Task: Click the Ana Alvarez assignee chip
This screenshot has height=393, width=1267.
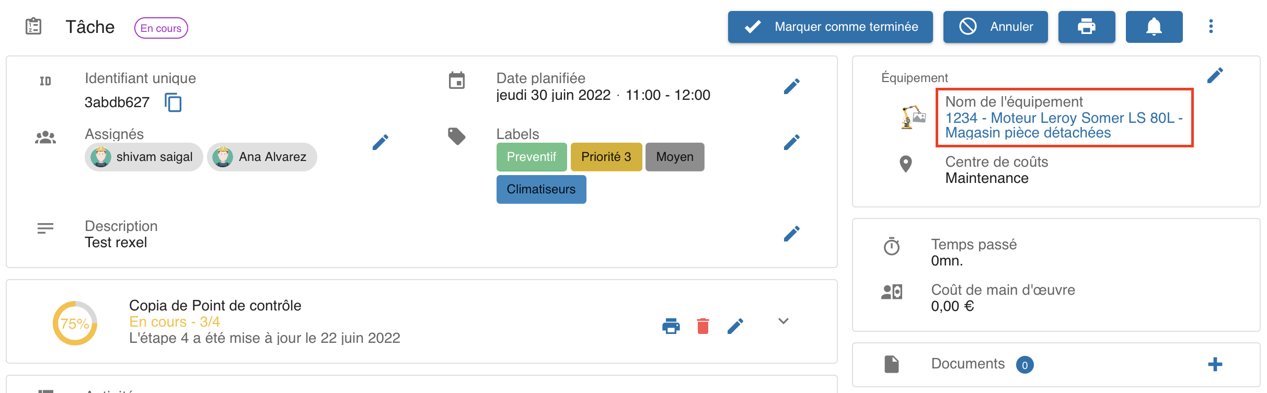Action: [x=262, y=157]
